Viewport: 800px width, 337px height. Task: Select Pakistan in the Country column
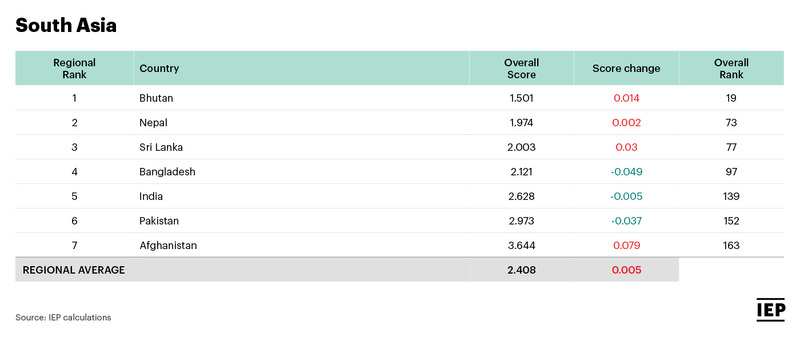pyautogui.click(x=159, y=221)
